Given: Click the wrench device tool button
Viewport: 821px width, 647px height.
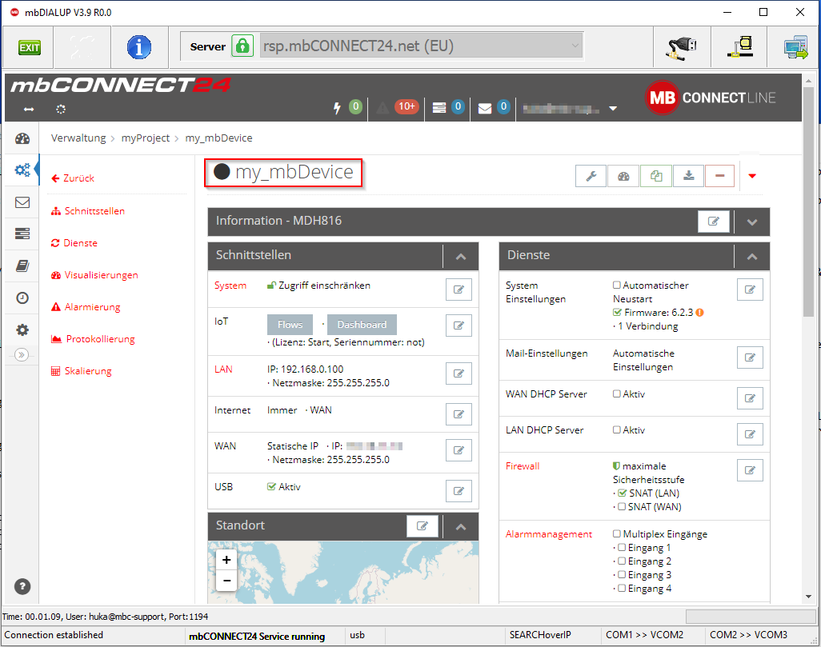Looking at the screenshot, I should (591, 177).
